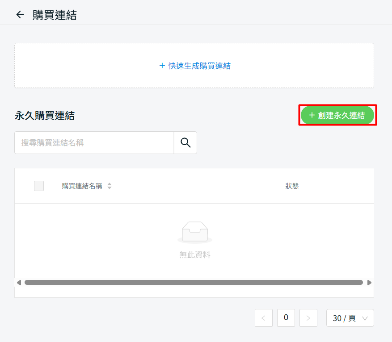
Task: Select the 購買連結名稱 column header
Action: pyautogui.click(x=82, y=186)
